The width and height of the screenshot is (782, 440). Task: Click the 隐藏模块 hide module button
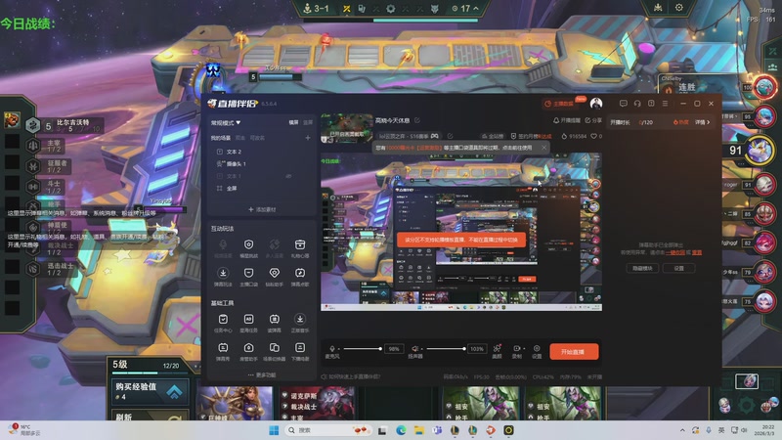click(x=642, y=268)
